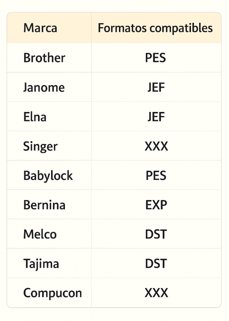
Task: Click PES format in Babylock row
Action: point(156,175)
